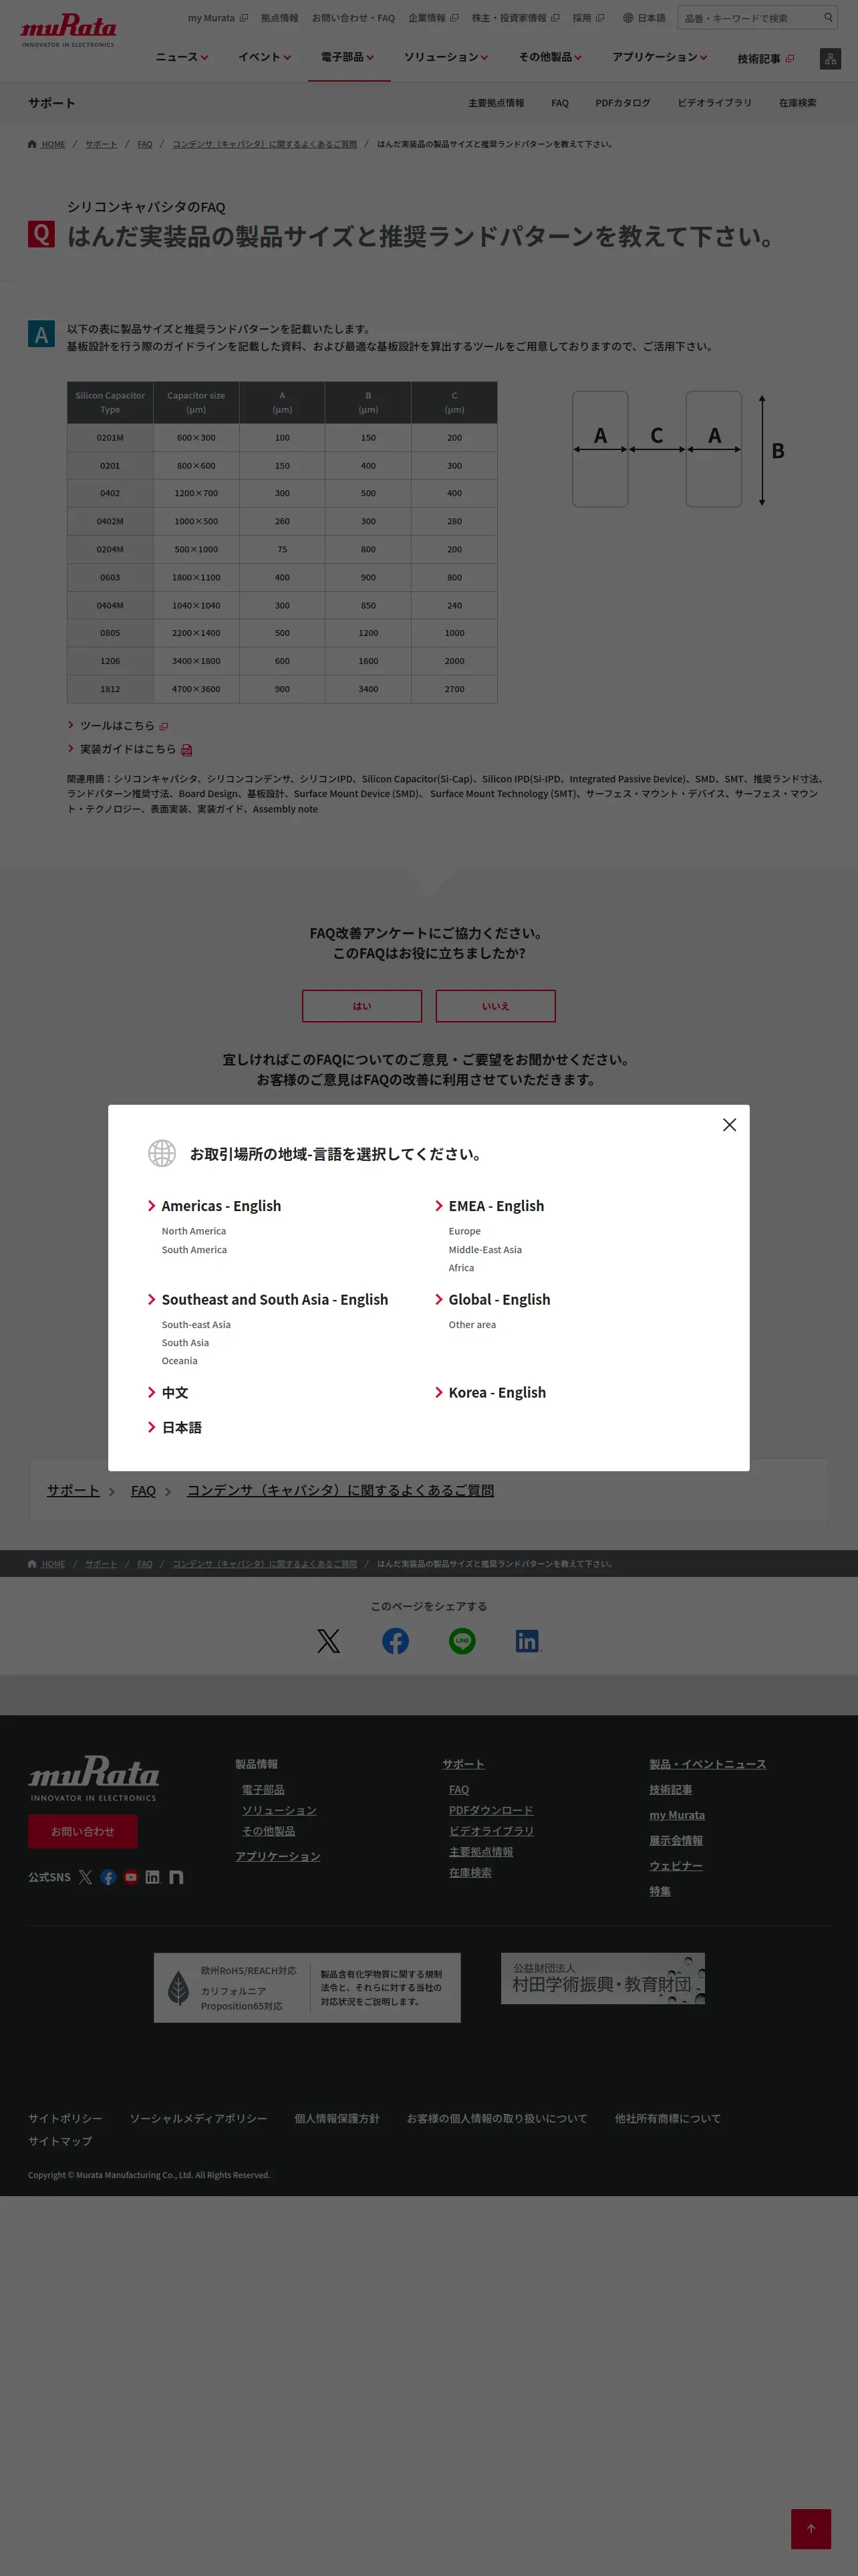
Task: Open footer 電子部品 link
Action: (x=263, y=1790)
